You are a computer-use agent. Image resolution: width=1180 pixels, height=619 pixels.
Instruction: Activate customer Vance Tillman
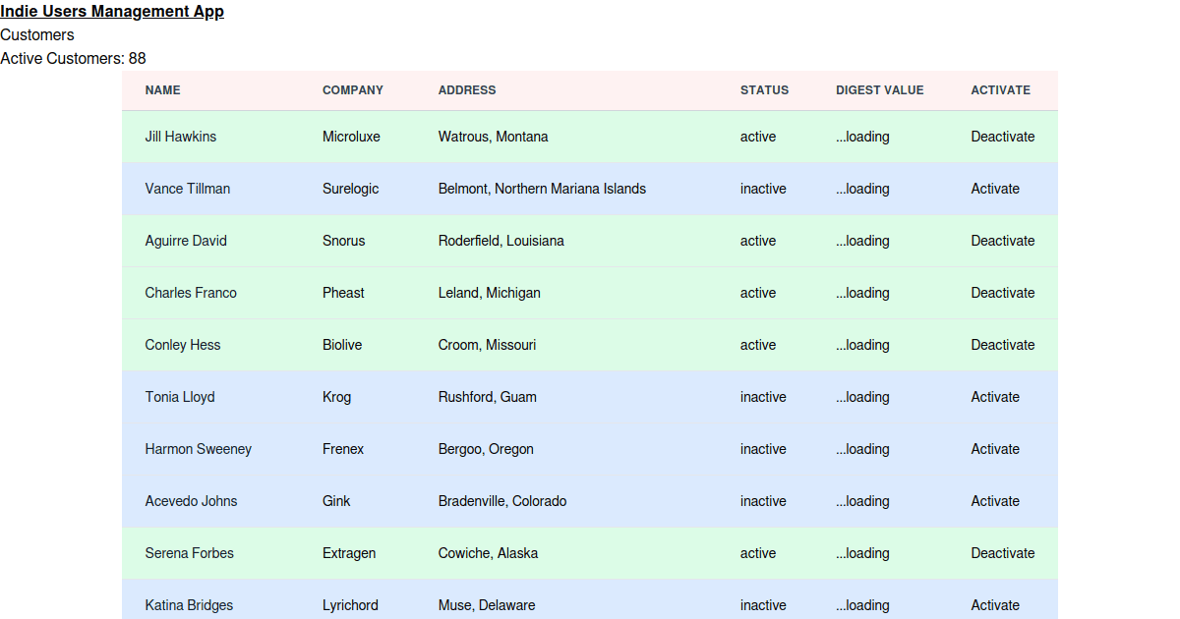point(994,189)
